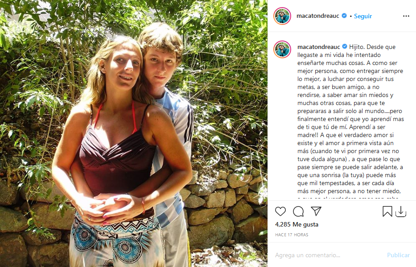Click the caption profile avatar
The height and width of the screenshot is (267, 416).
point(282,49)
